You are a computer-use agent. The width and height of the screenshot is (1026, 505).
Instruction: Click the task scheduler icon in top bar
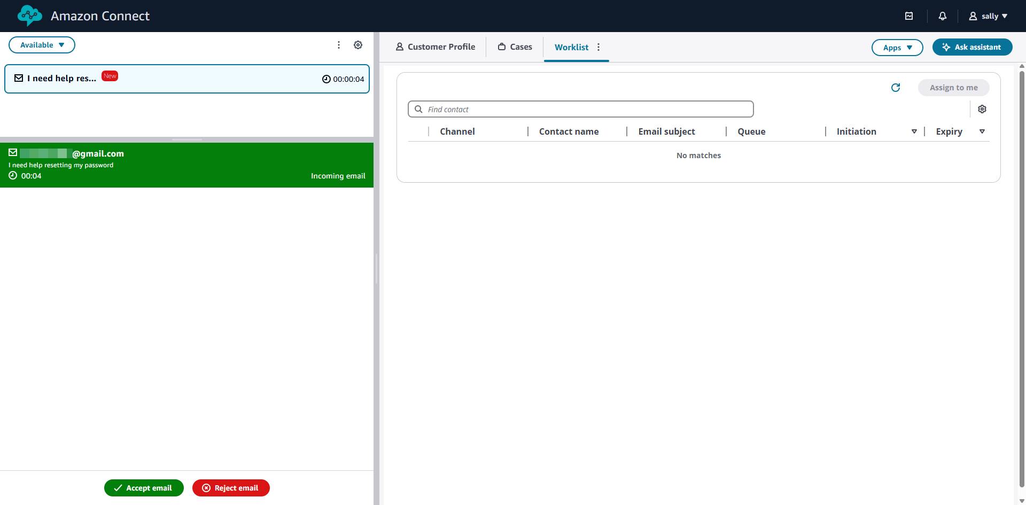pos(910,16)
